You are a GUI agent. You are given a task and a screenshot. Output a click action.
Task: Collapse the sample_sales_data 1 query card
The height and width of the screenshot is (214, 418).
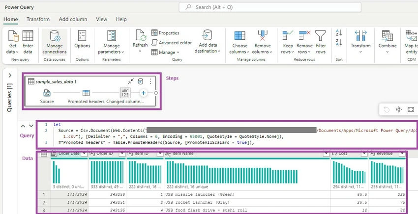(131, 81)
